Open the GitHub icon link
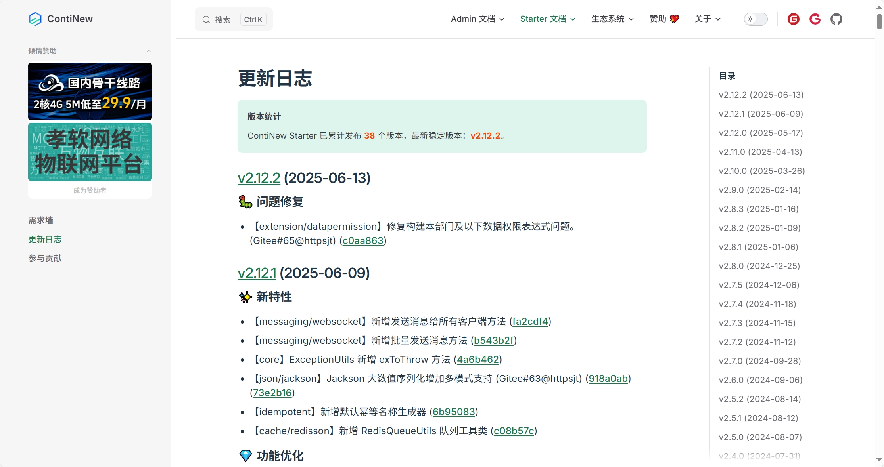Image resolution: width=884 pixels, height=467 pixels. click(836, 19)
